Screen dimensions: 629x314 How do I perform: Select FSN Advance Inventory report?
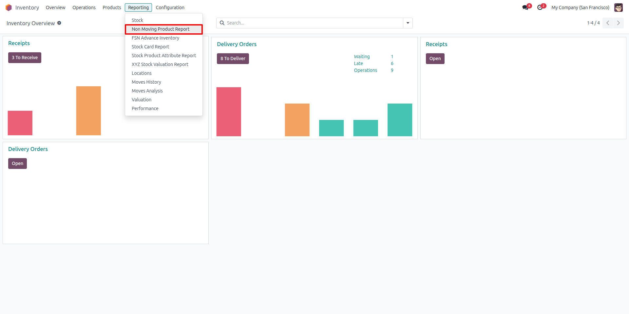tap(164, 38)
